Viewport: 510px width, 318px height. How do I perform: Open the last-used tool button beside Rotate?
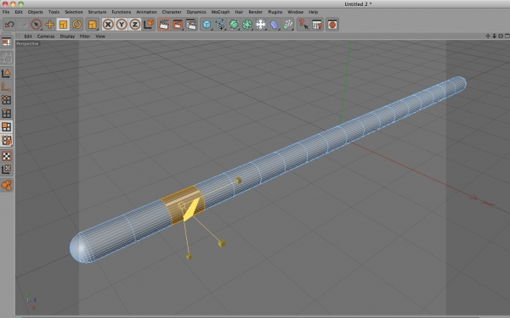tap(93, 25)
